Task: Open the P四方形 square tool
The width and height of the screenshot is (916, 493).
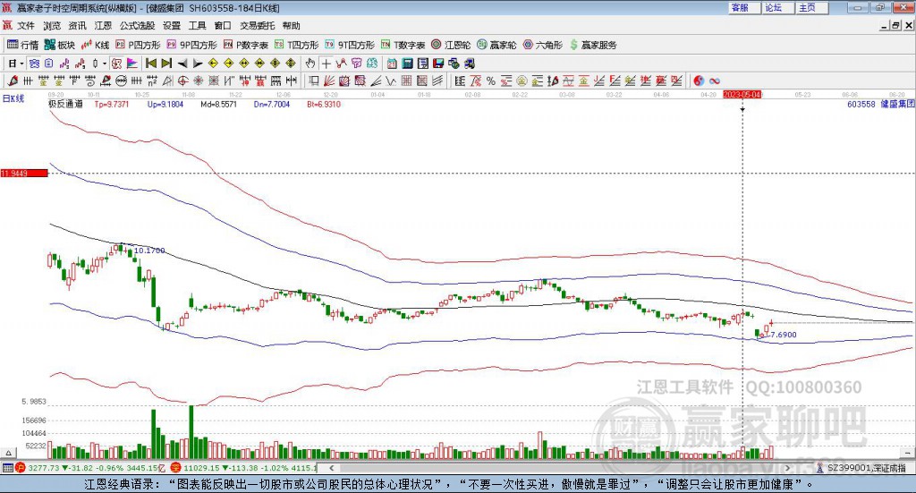Action: coord(138,45)
